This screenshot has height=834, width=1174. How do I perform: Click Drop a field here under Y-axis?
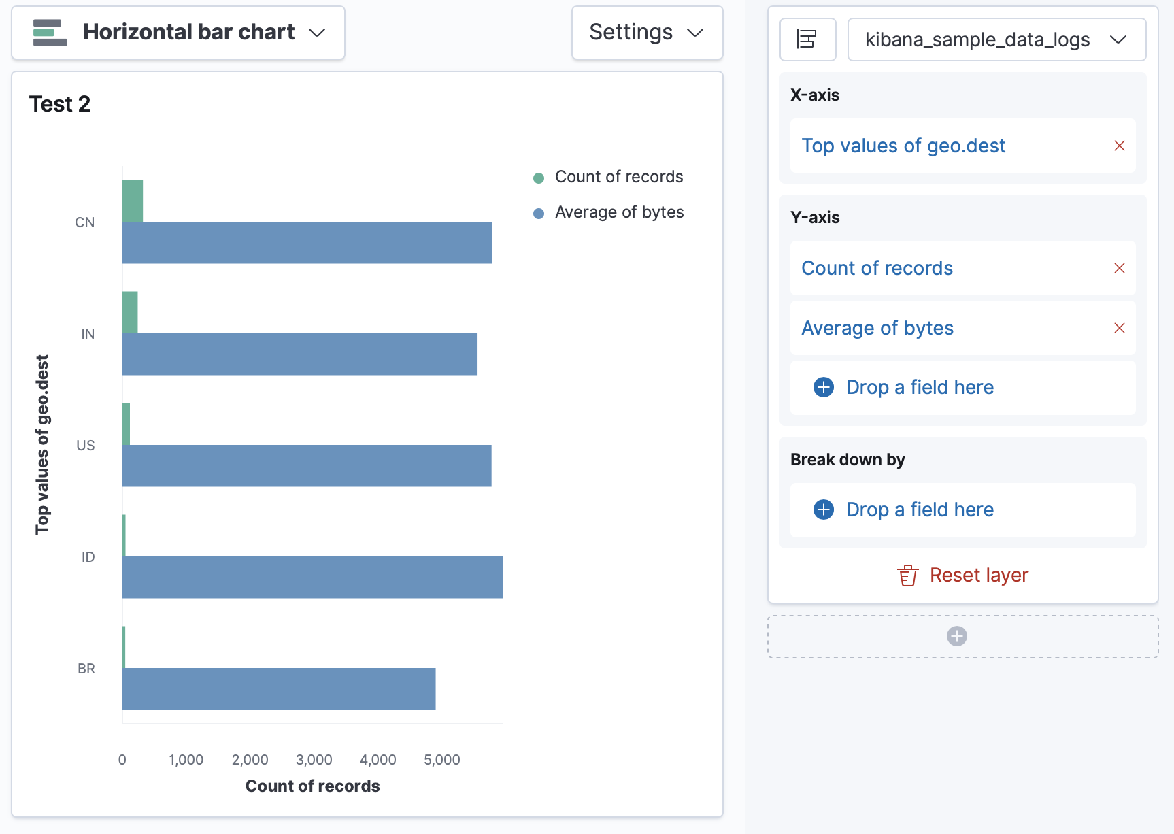962,387
